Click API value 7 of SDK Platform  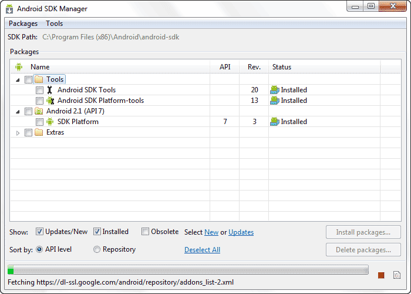pos(225,122)
